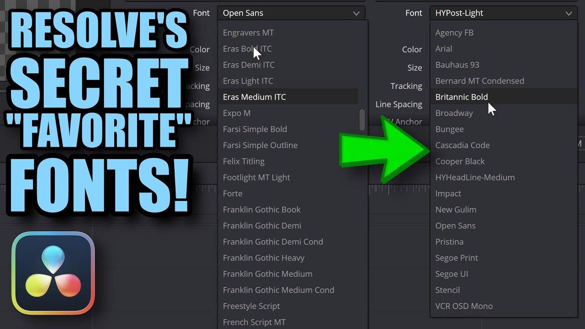Select Freestyle Script font entry
Viewport: 585px width, 329px height.
coord(251,306)
